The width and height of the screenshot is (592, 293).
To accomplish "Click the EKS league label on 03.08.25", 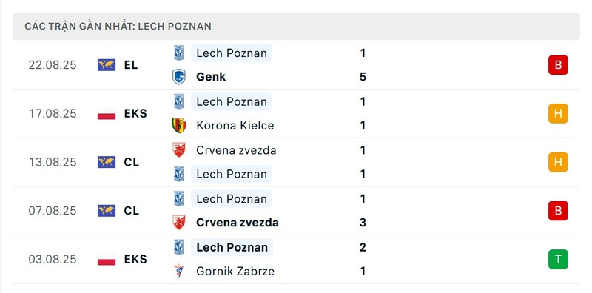I will coord(135,260).
